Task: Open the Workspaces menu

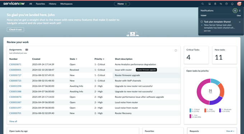Action: coord(66,4)
